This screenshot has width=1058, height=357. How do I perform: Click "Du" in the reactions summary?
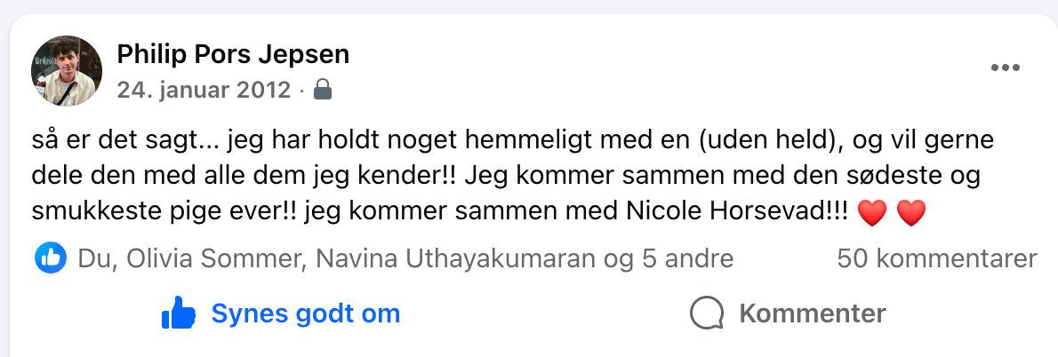pyautogui.click(x=93, y=258)
